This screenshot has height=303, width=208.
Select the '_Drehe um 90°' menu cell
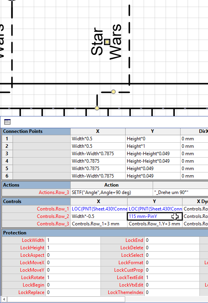[x=180, y=192]
